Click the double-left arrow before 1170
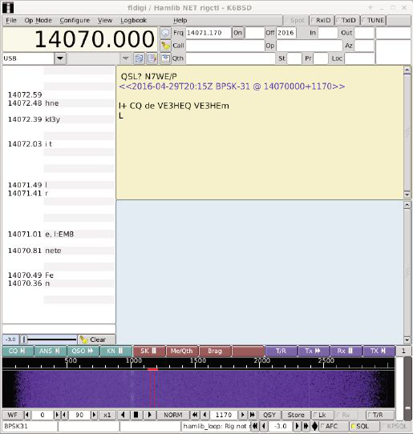Viewport: 413px width, 434px height. pyautogui.click(x=195, y=415)
